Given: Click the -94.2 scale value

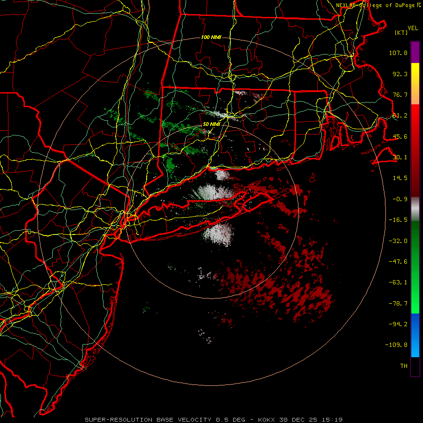Looking at the screenshot, I should point(398,324).
